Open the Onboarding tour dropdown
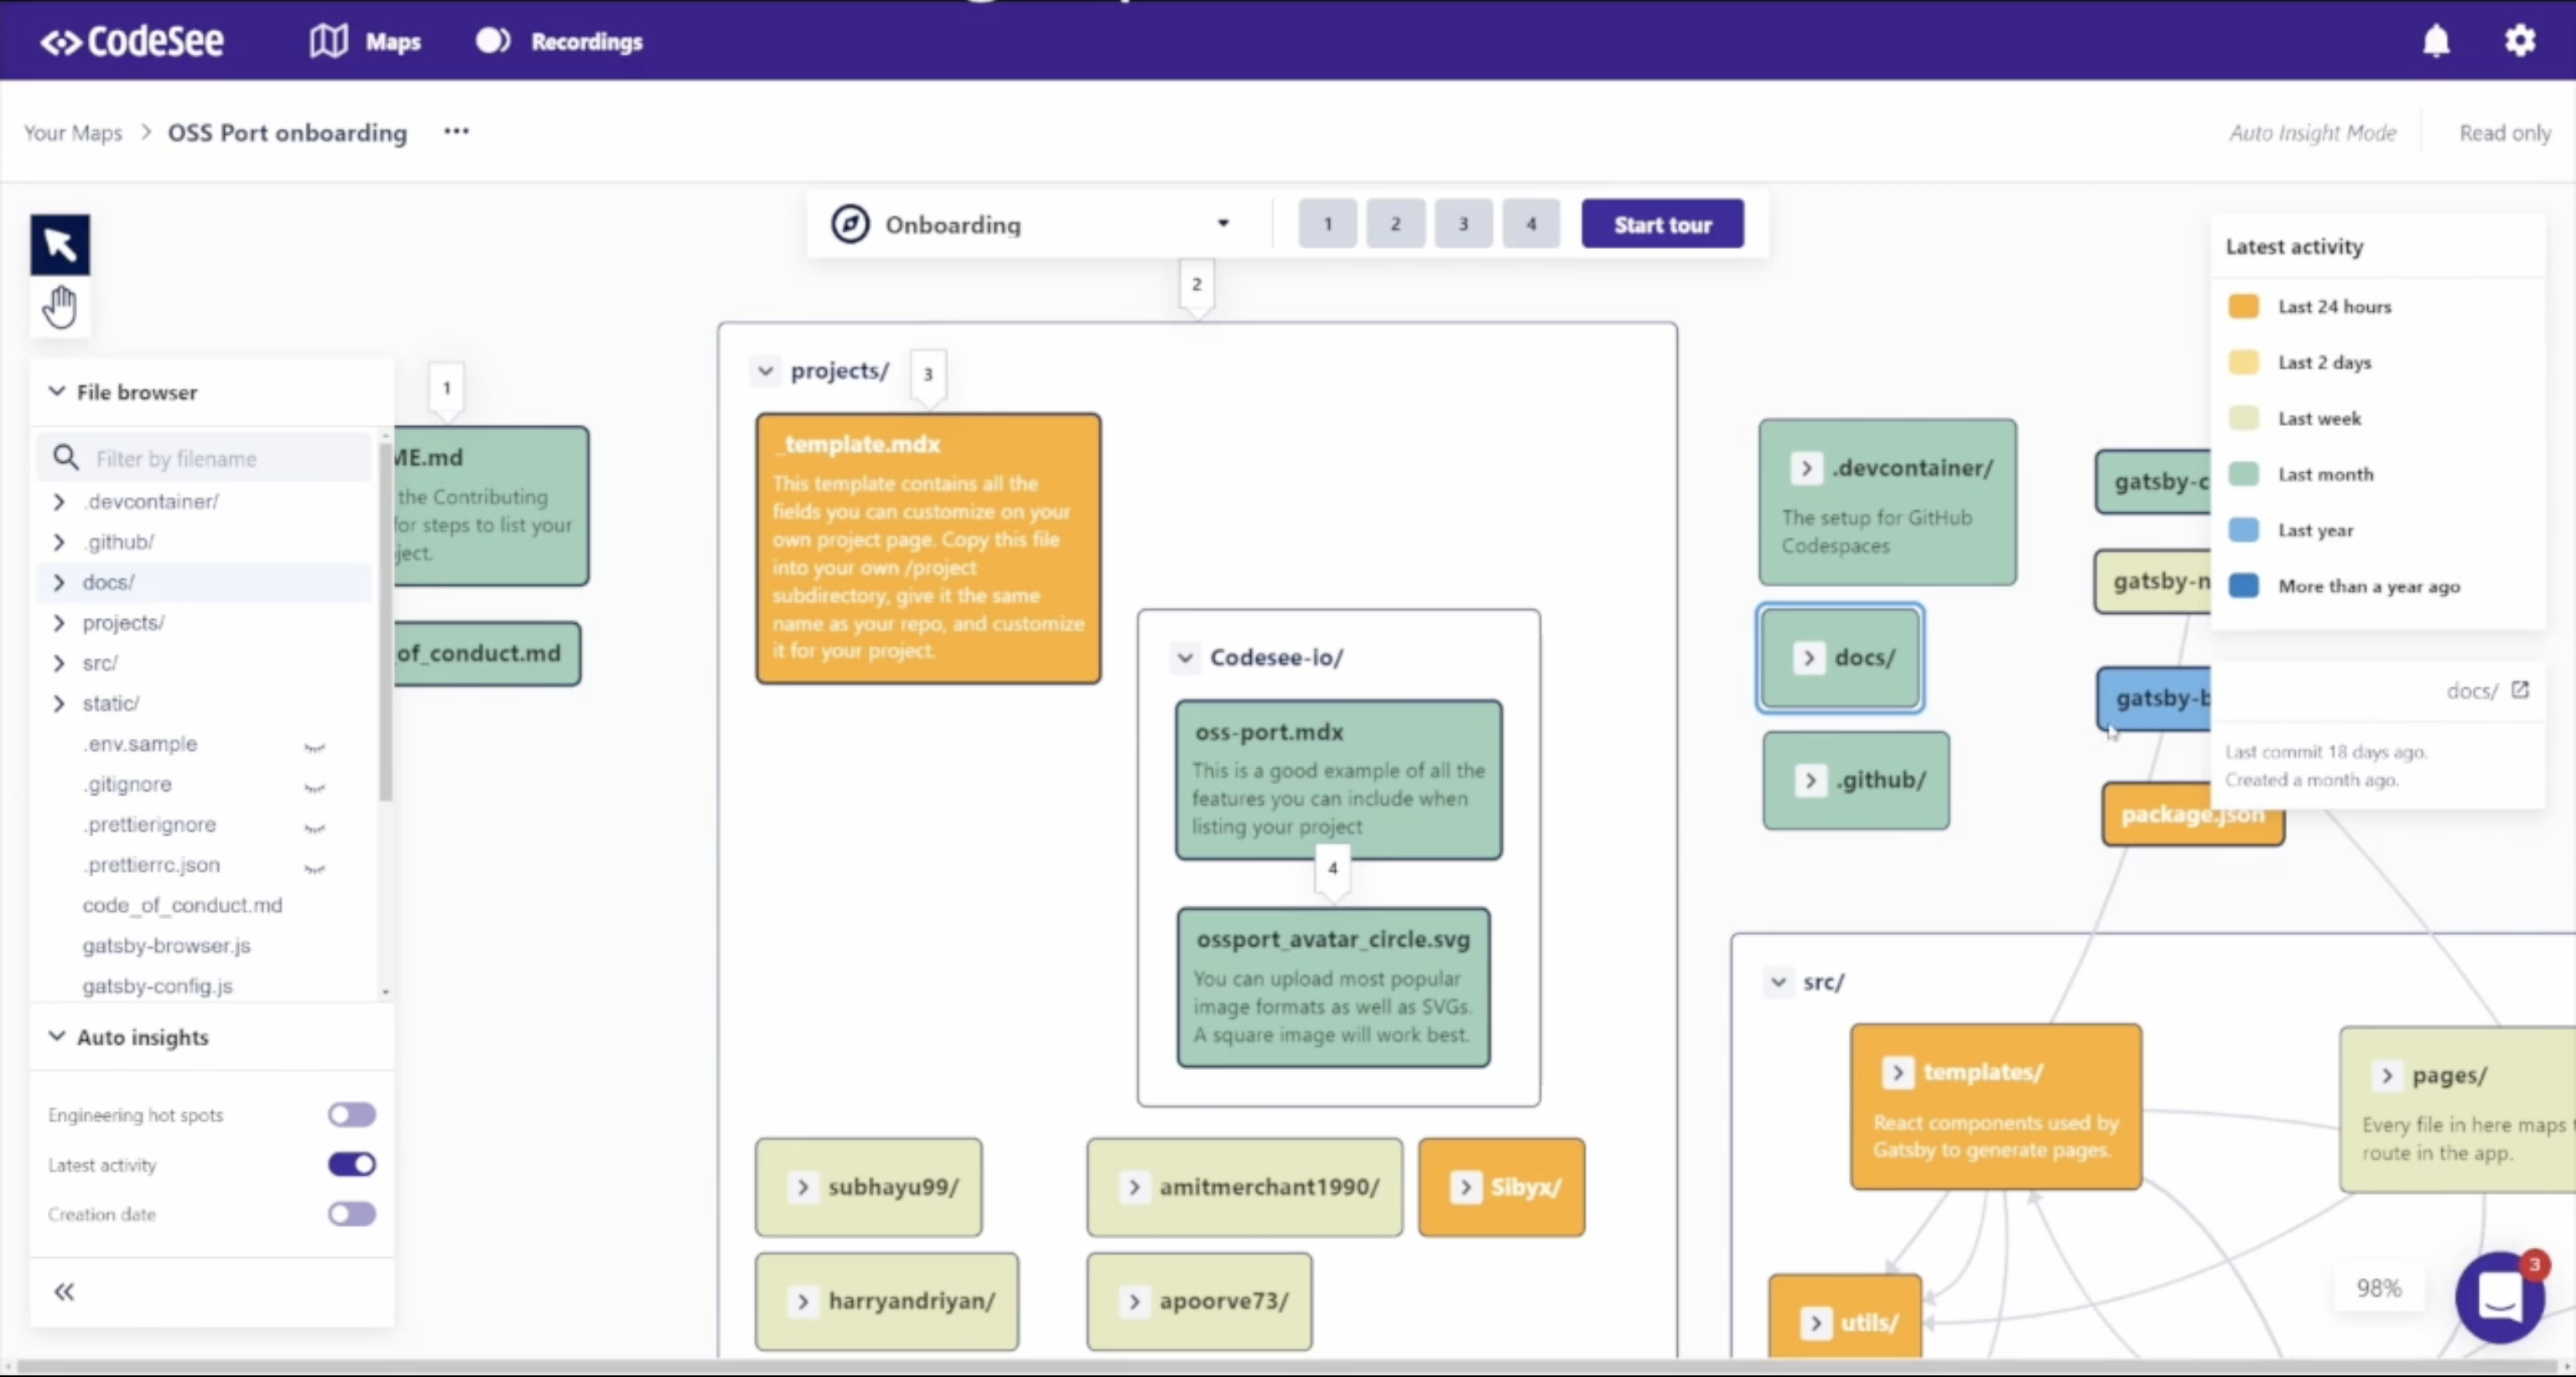 pos(1222,223)
